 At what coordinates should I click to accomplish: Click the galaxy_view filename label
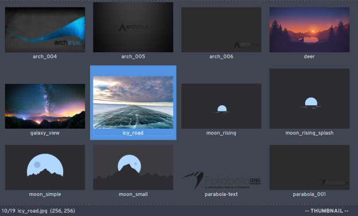click(x=45, y=133)
